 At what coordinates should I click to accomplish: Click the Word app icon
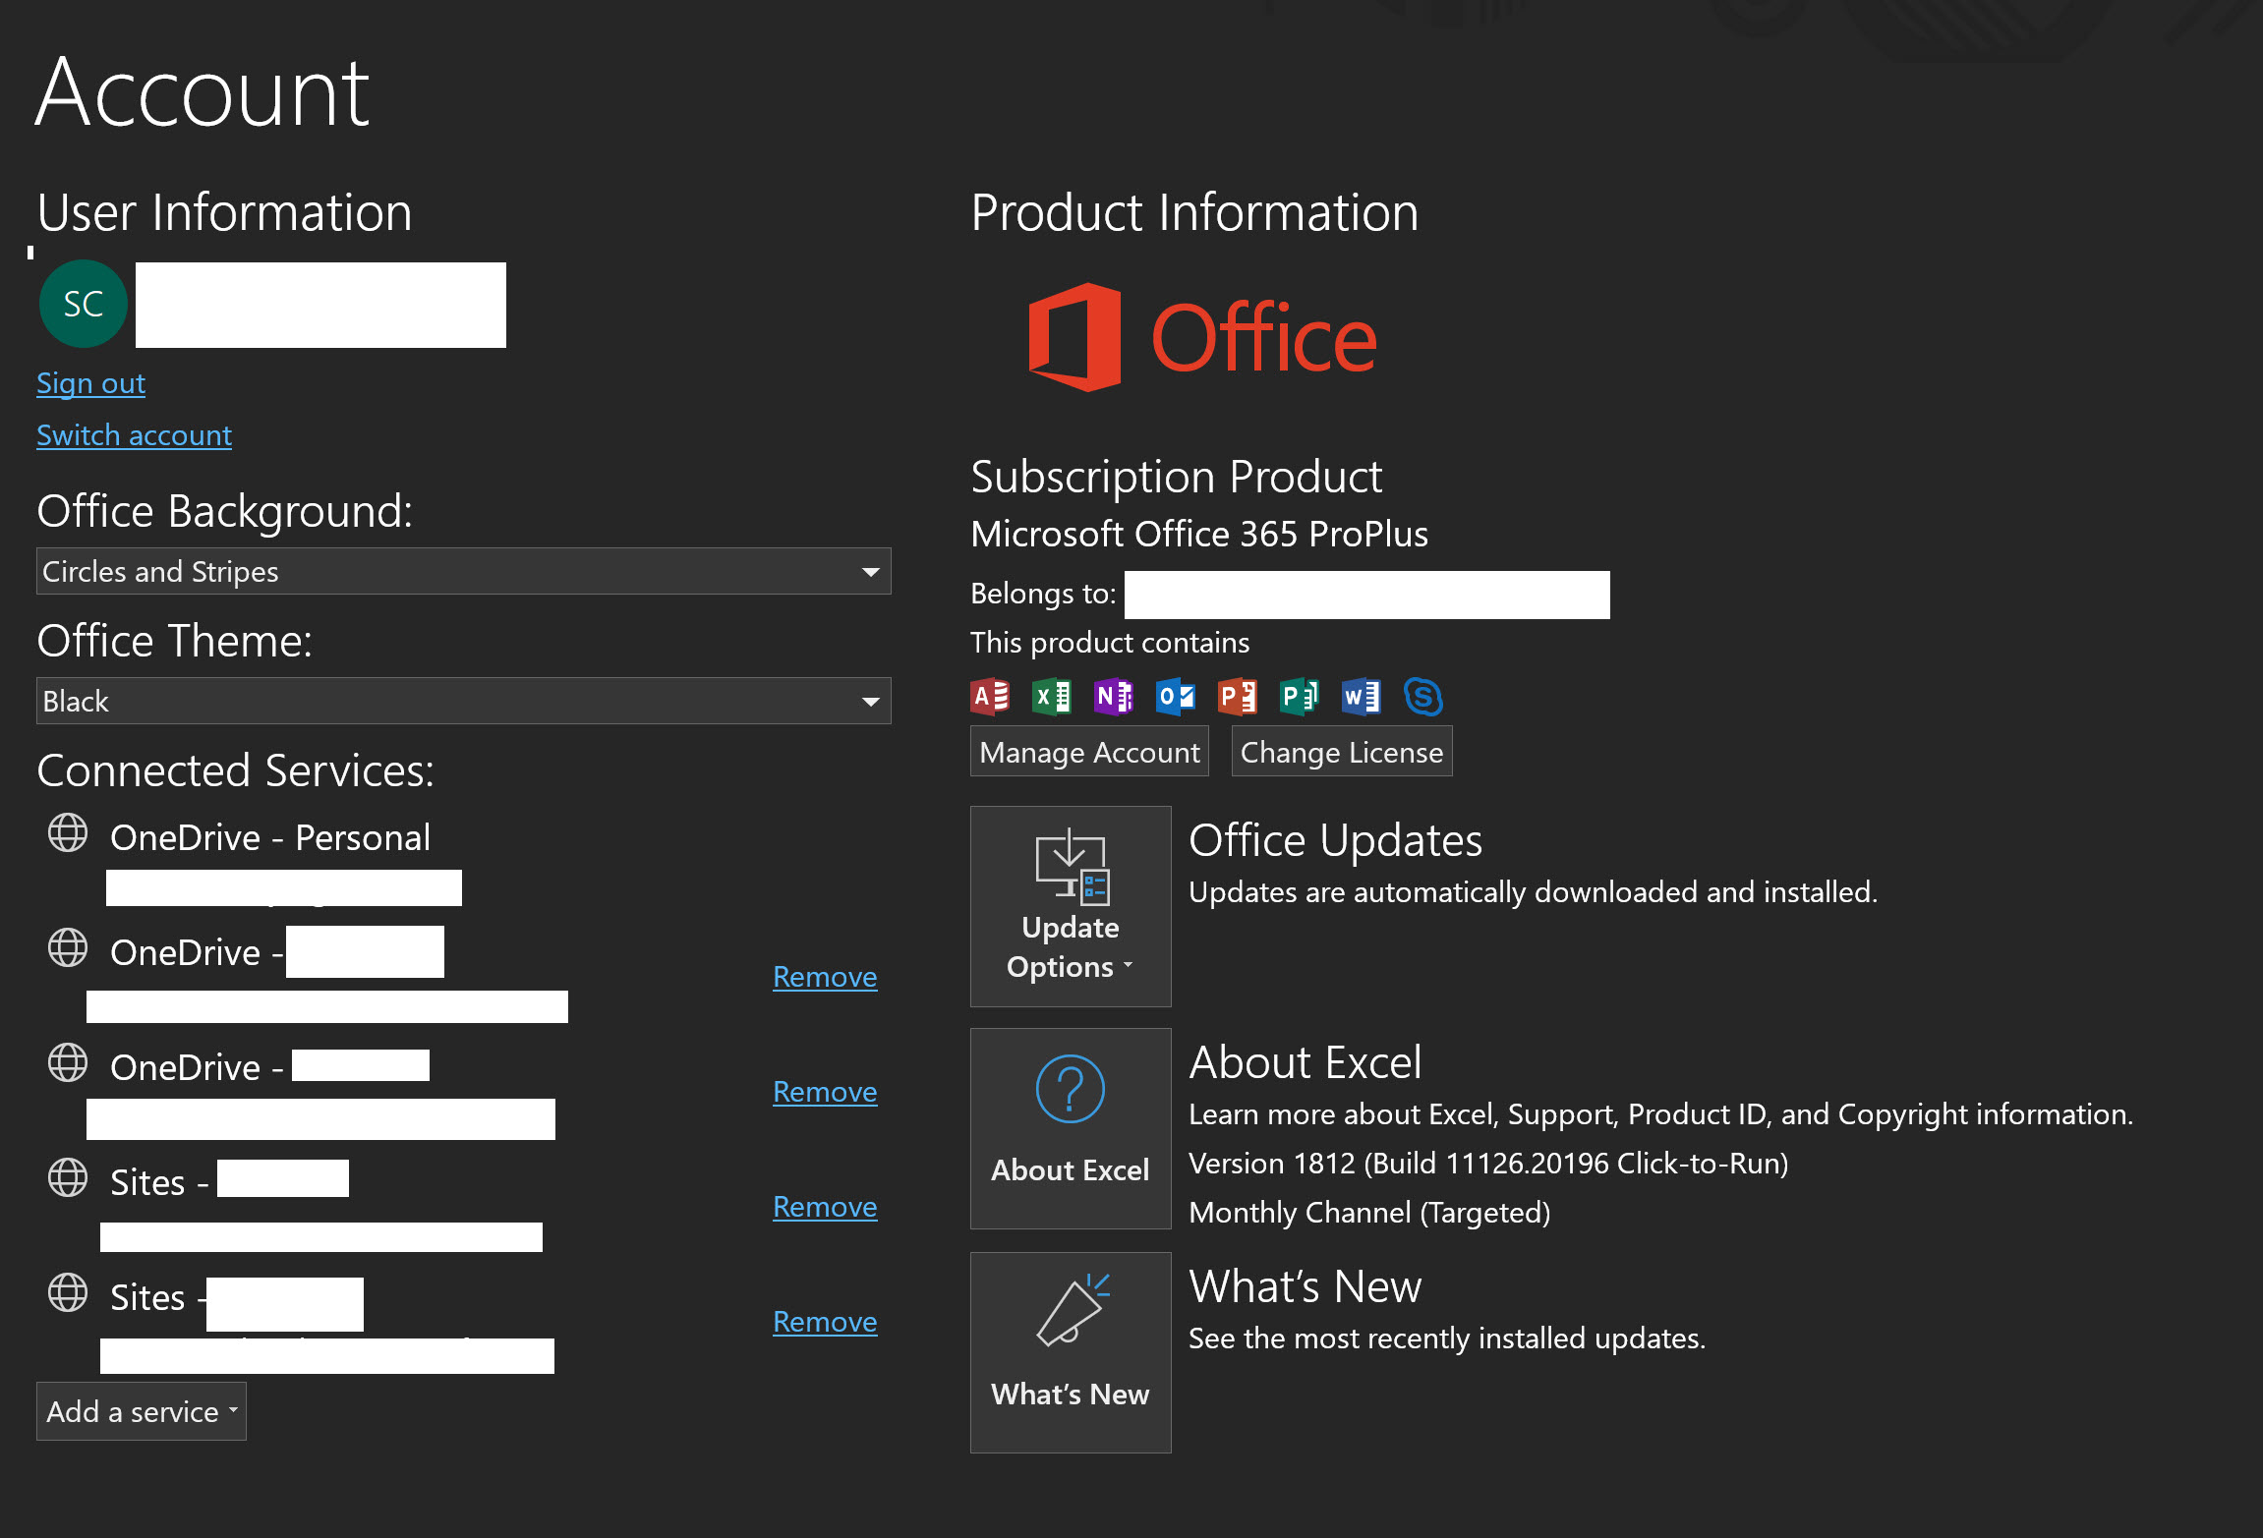click(1362, 697)
